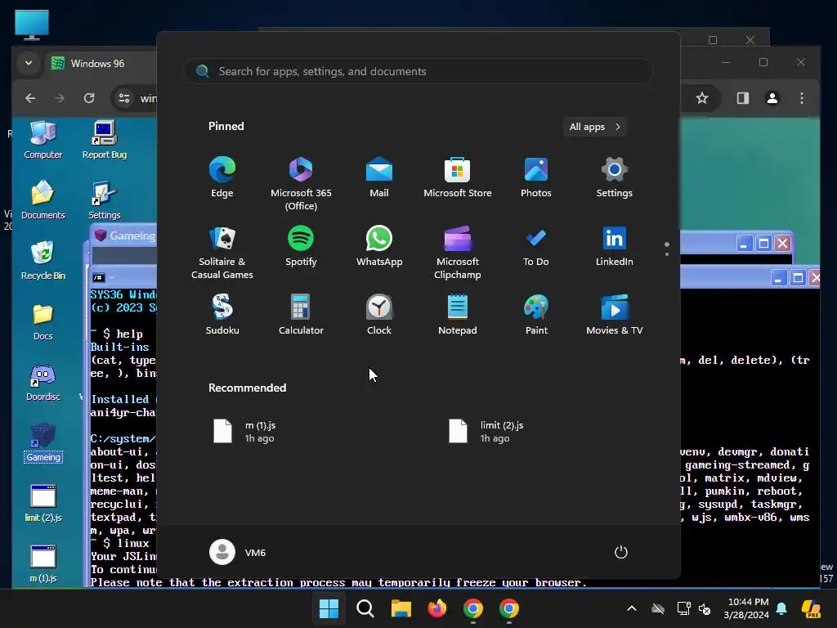Open the Chrome profile button
The height and width of the screenshot is (628, 837).
tap(772, 98)
